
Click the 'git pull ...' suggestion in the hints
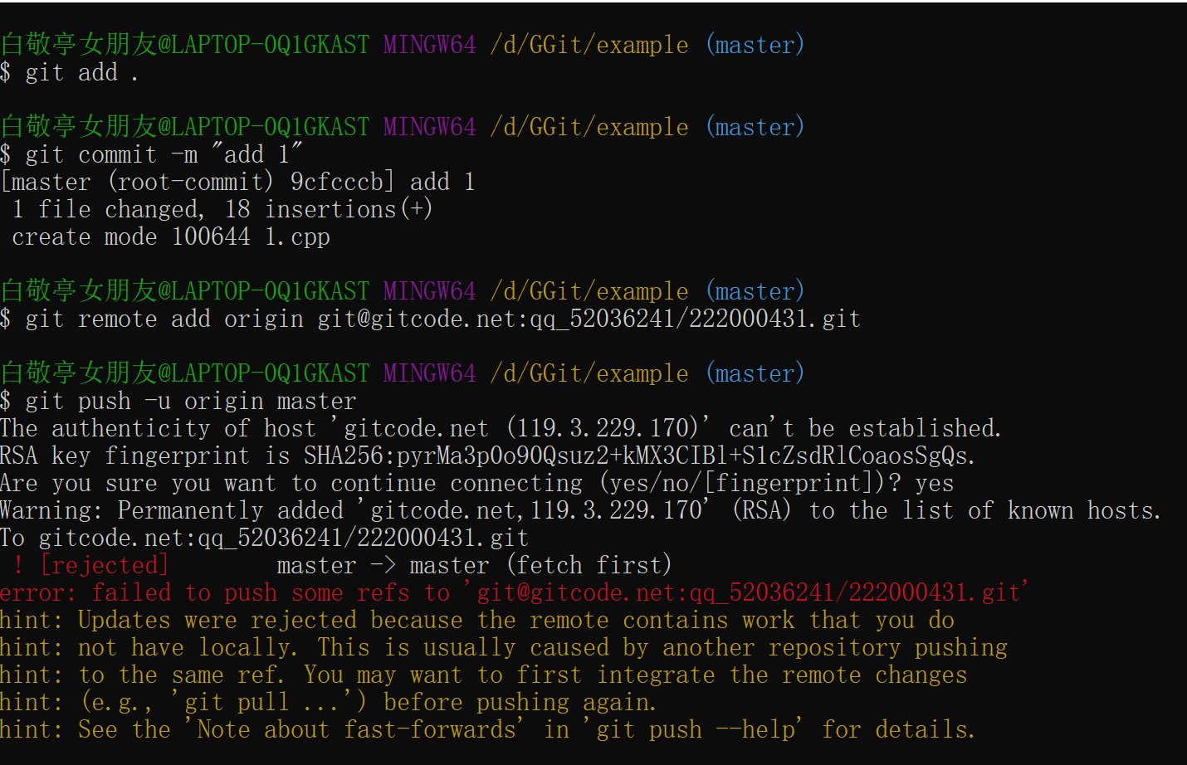point(261,703)
